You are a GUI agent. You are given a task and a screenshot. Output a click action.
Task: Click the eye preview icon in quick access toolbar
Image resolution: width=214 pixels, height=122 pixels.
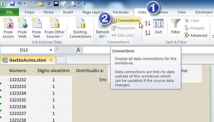[49, 4]
